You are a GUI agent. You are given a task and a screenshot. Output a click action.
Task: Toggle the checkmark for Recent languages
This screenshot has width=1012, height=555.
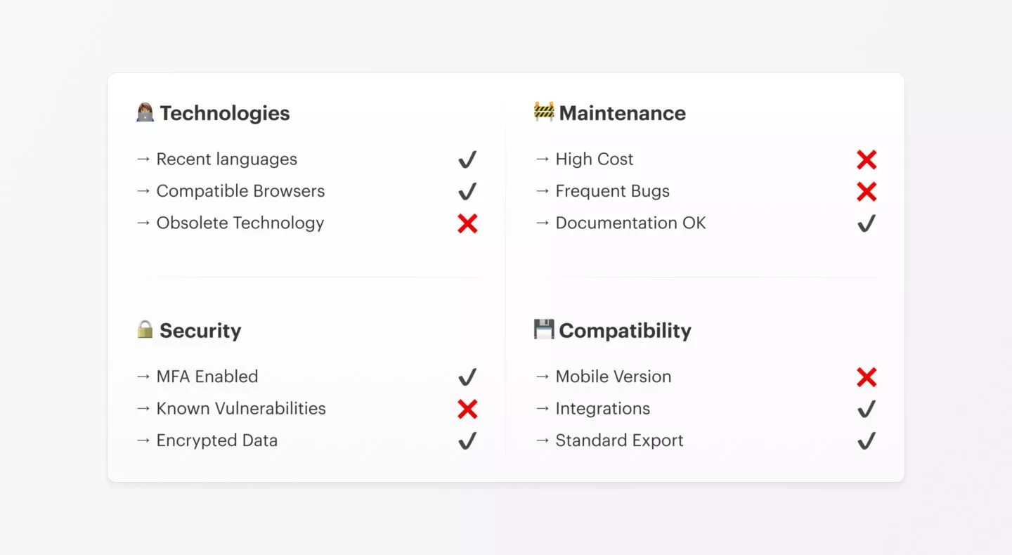click(x=467, y=159)
